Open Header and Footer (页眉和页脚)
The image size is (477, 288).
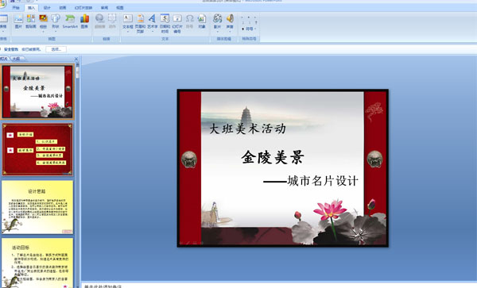tap(140, 23)
